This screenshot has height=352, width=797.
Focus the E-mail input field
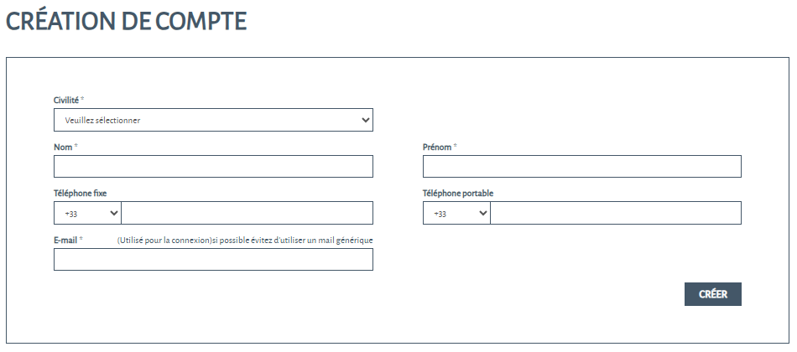coord(213,260)
